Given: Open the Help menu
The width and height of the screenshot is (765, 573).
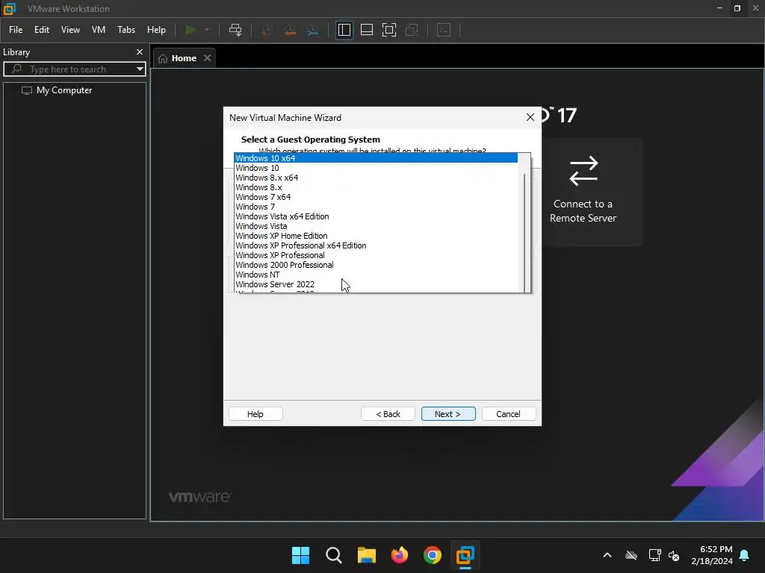Looking at the screenshot, I should tap(156, 30).
